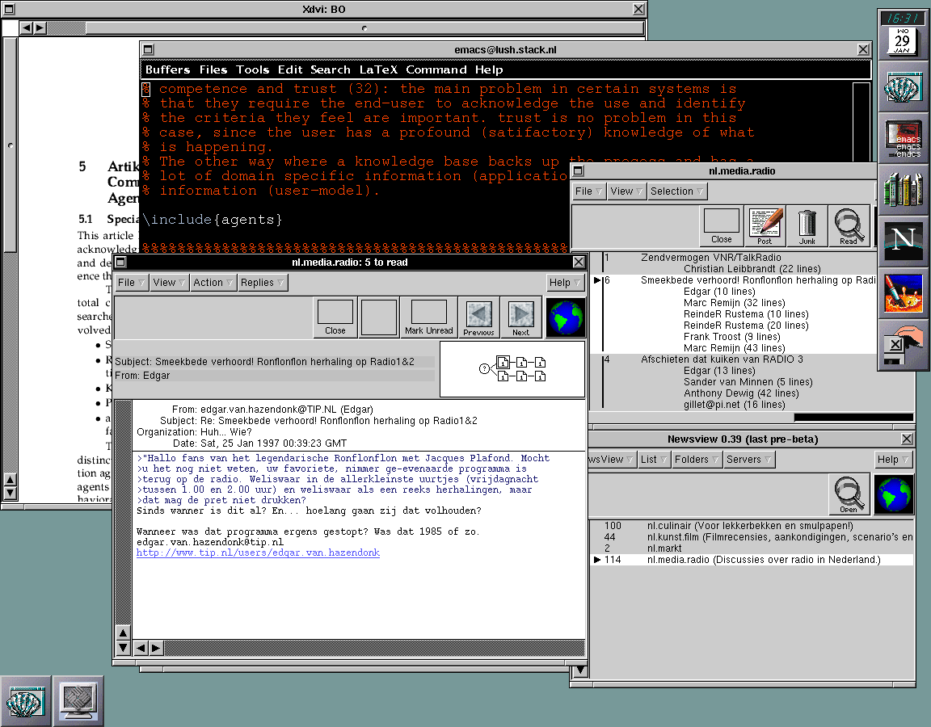Select thread 'Afschieten dat kuiken van RADIO 3'
This screenshot has width=931, height=727.
722,359
